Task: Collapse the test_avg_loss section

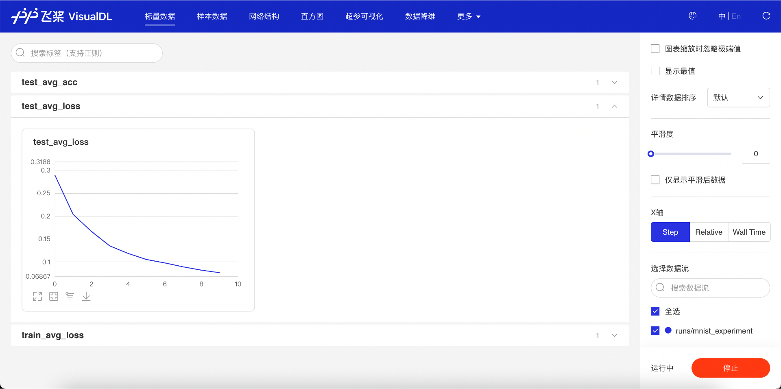Action: (614, 107)
